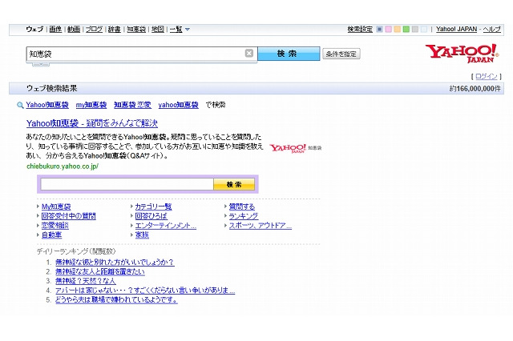Image resolution: width=513 pixels, height=341 pixels.
Task: Pick the light blue theme swatch
Action: (x=424, y=30)
